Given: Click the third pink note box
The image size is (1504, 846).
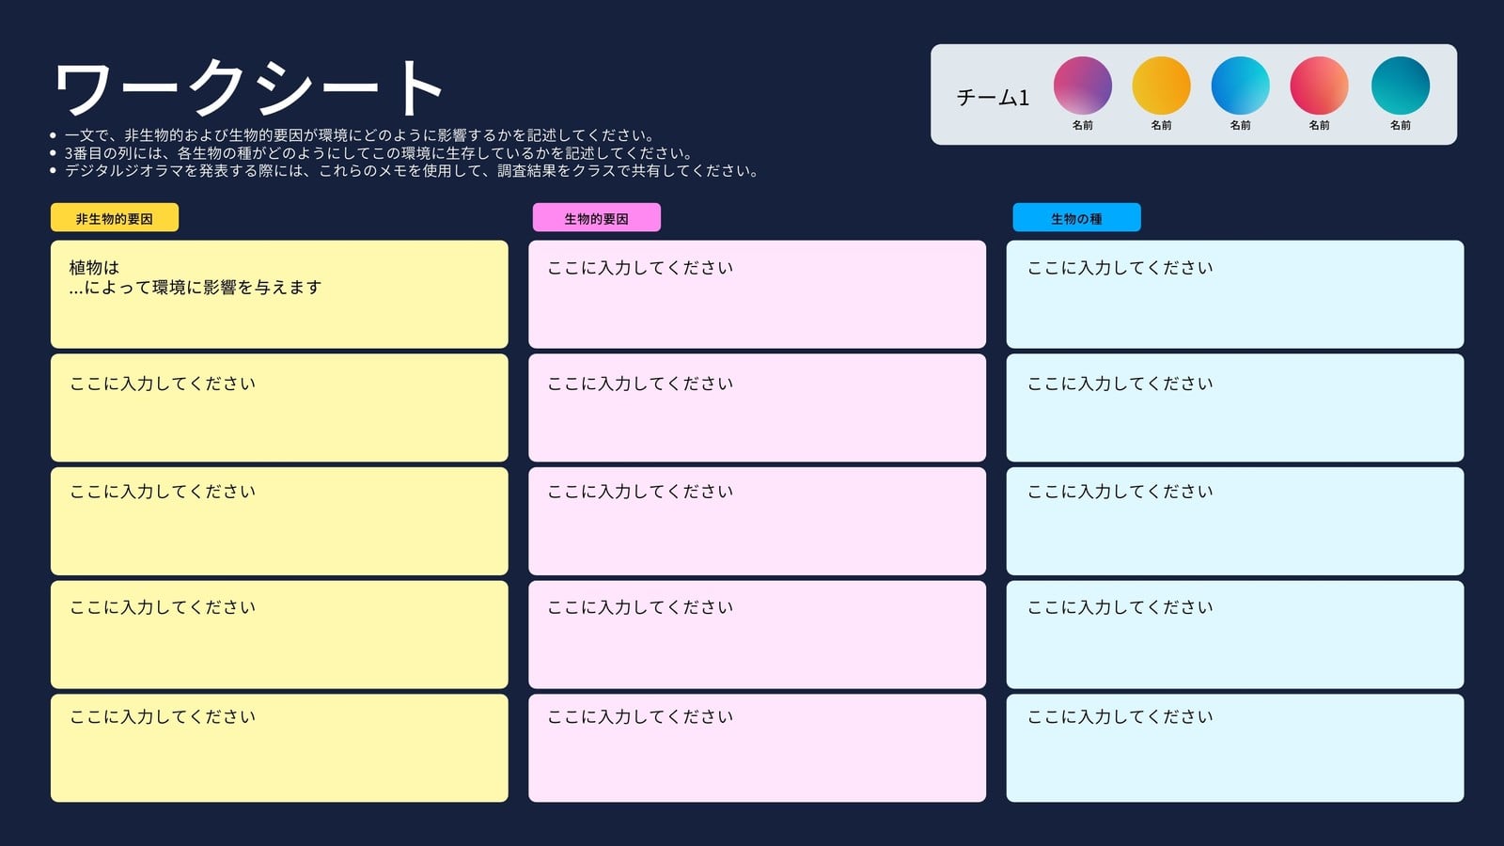Looking at the screenshot, I should point(757,521).
